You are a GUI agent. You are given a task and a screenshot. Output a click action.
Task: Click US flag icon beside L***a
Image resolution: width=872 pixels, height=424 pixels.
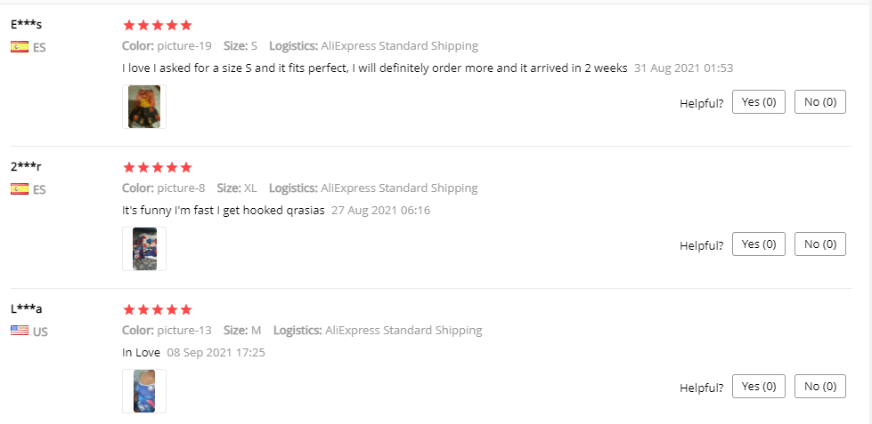click(20, 331)
